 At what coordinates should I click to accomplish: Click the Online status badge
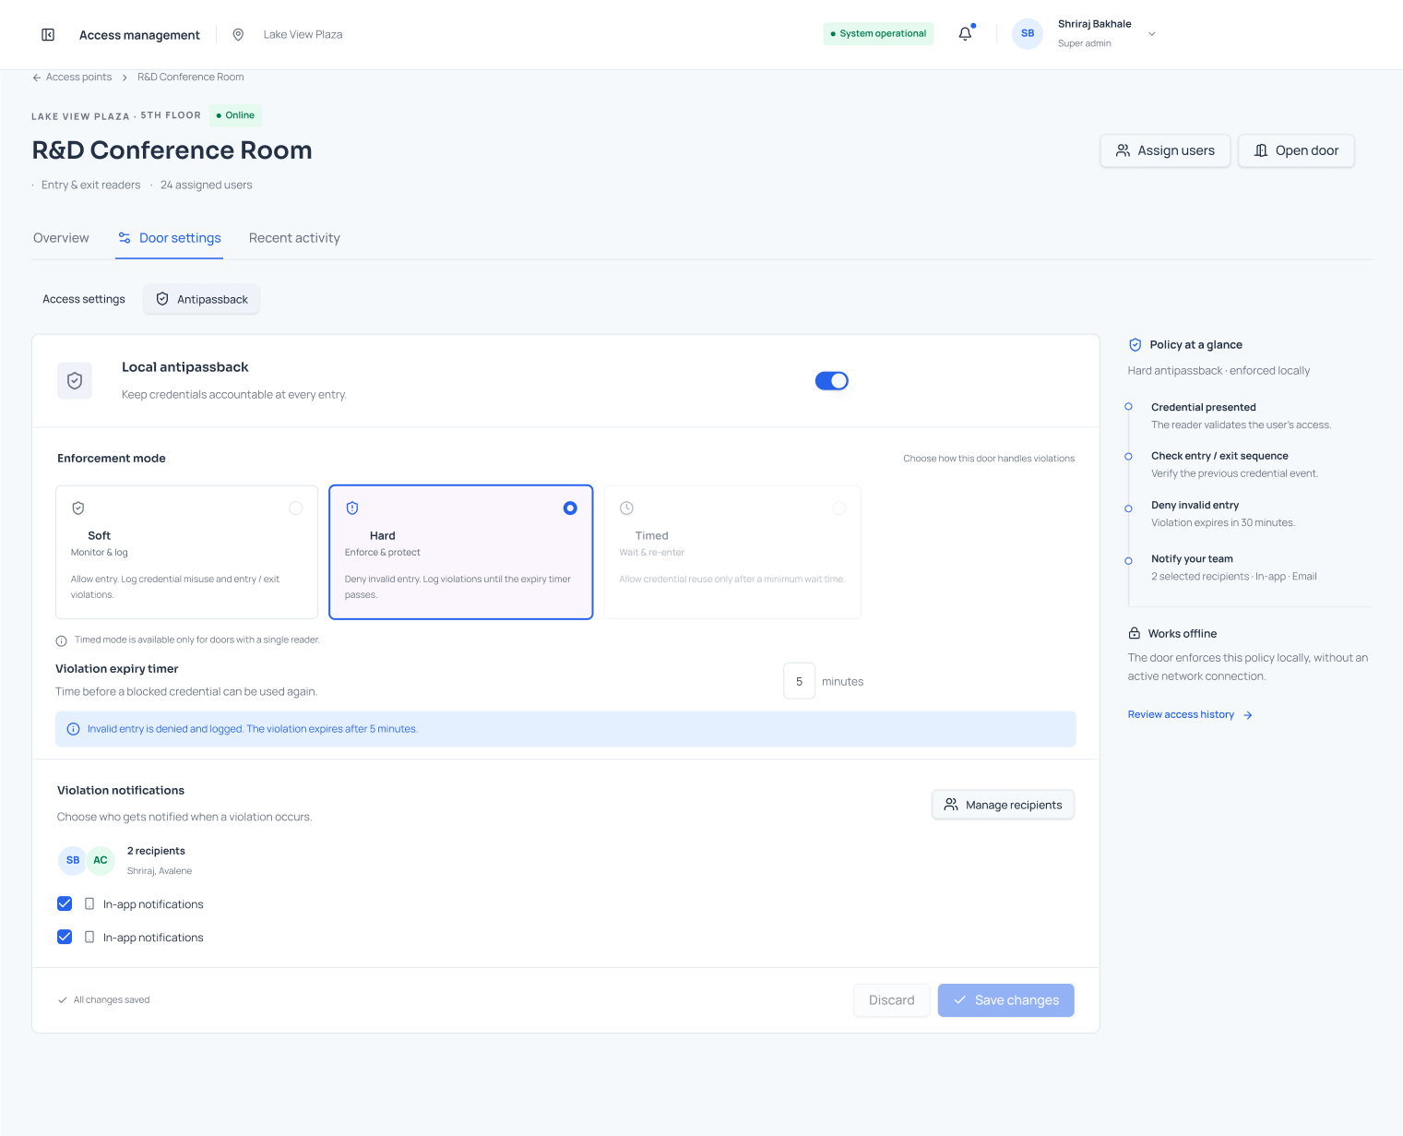coord(235,115)
